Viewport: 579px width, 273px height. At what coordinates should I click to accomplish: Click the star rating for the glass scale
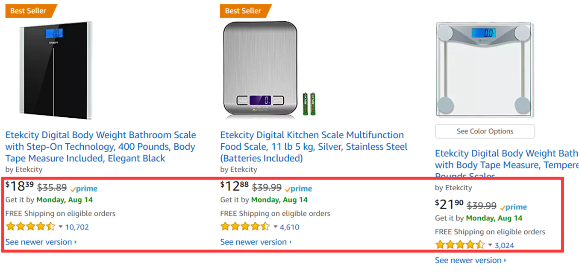point(460,245)
